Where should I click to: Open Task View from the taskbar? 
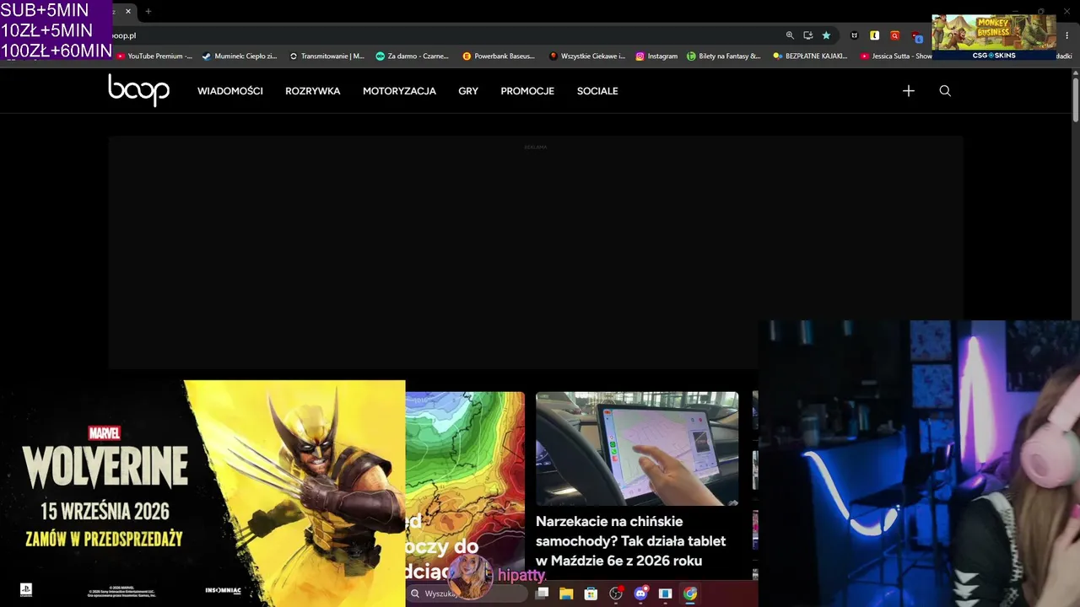coord(543,594)
